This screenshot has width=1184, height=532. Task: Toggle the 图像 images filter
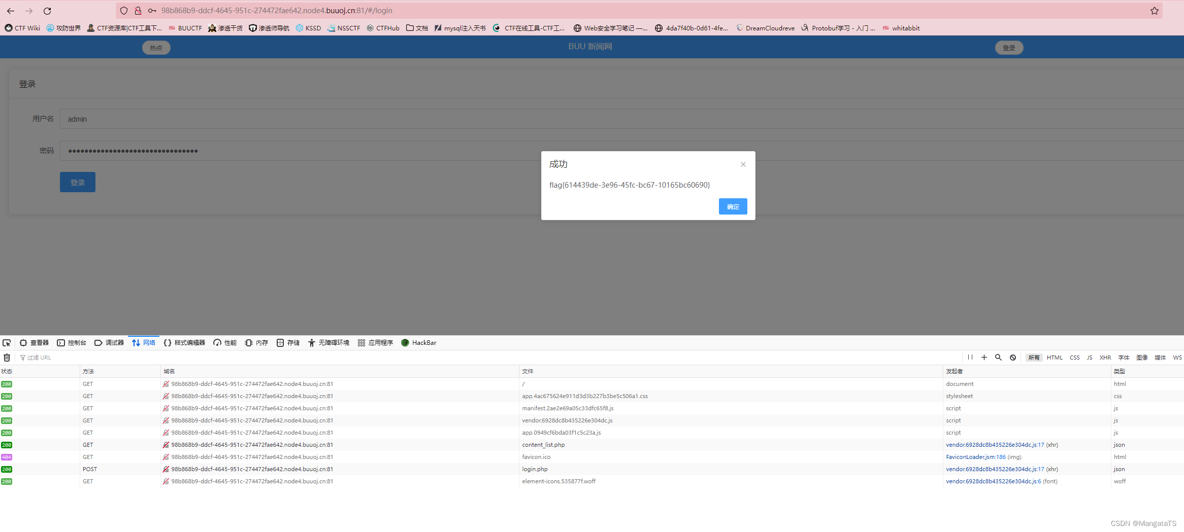click(x=1142, y=358)
